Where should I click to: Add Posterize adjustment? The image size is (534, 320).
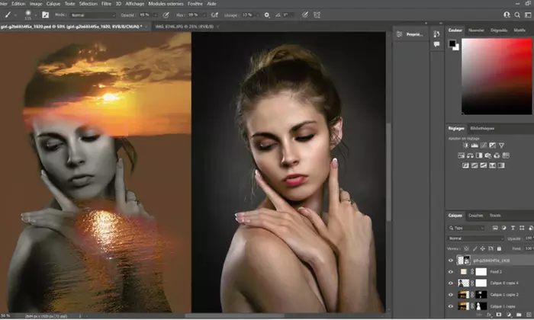click(474, 165)
